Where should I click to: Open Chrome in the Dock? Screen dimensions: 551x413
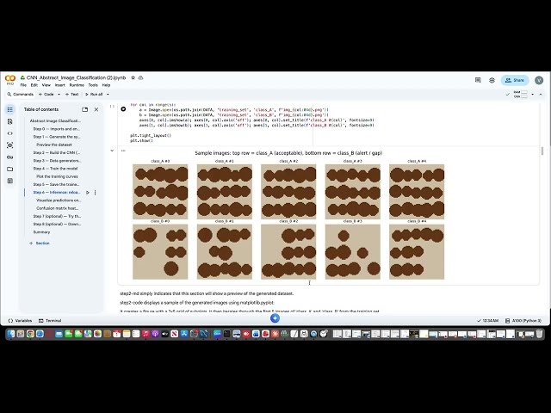click(30, 334)
